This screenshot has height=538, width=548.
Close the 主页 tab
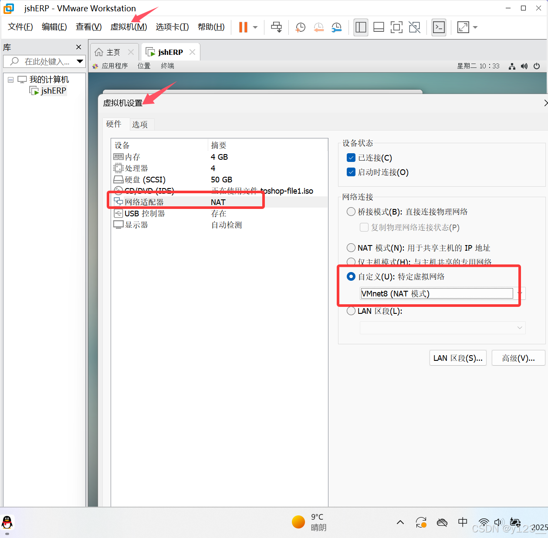point(131,52)
